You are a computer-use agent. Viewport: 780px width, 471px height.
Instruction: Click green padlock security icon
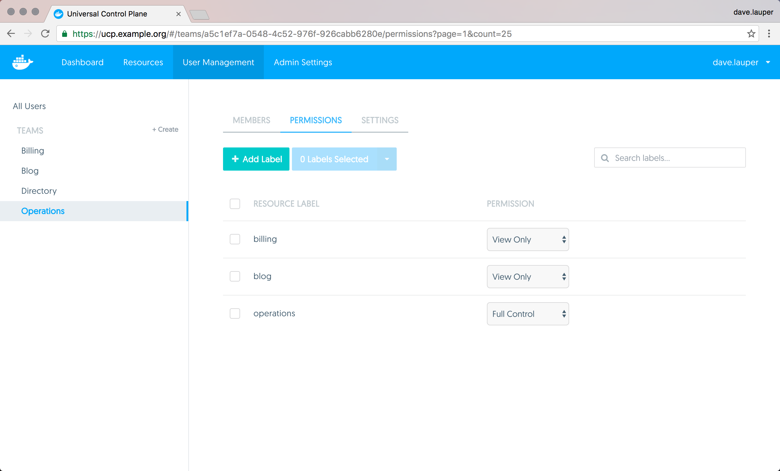[65, 34]
